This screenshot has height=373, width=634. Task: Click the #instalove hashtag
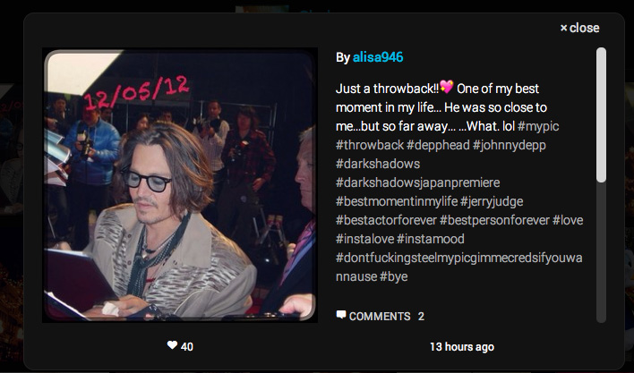[x=364, y=239]
